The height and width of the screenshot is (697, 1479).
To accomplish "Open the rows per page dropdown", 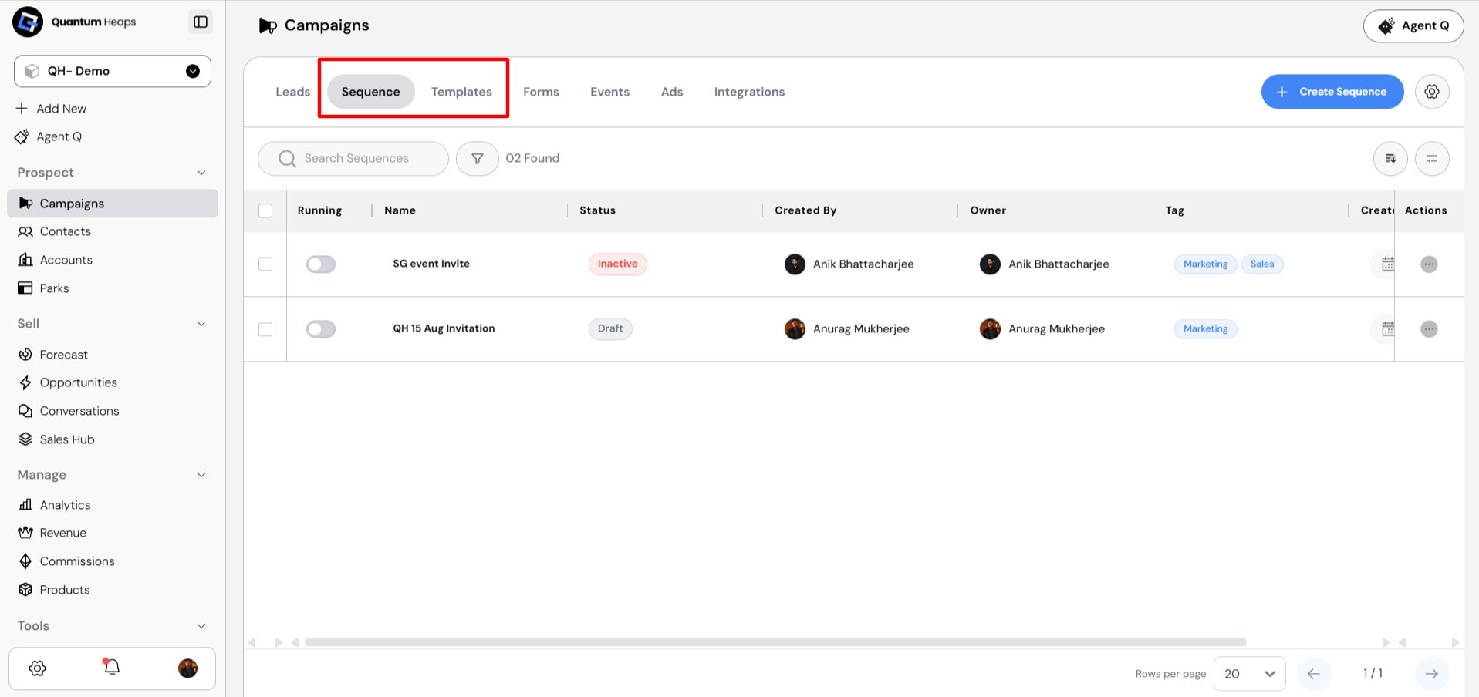I will point(1249,674).
